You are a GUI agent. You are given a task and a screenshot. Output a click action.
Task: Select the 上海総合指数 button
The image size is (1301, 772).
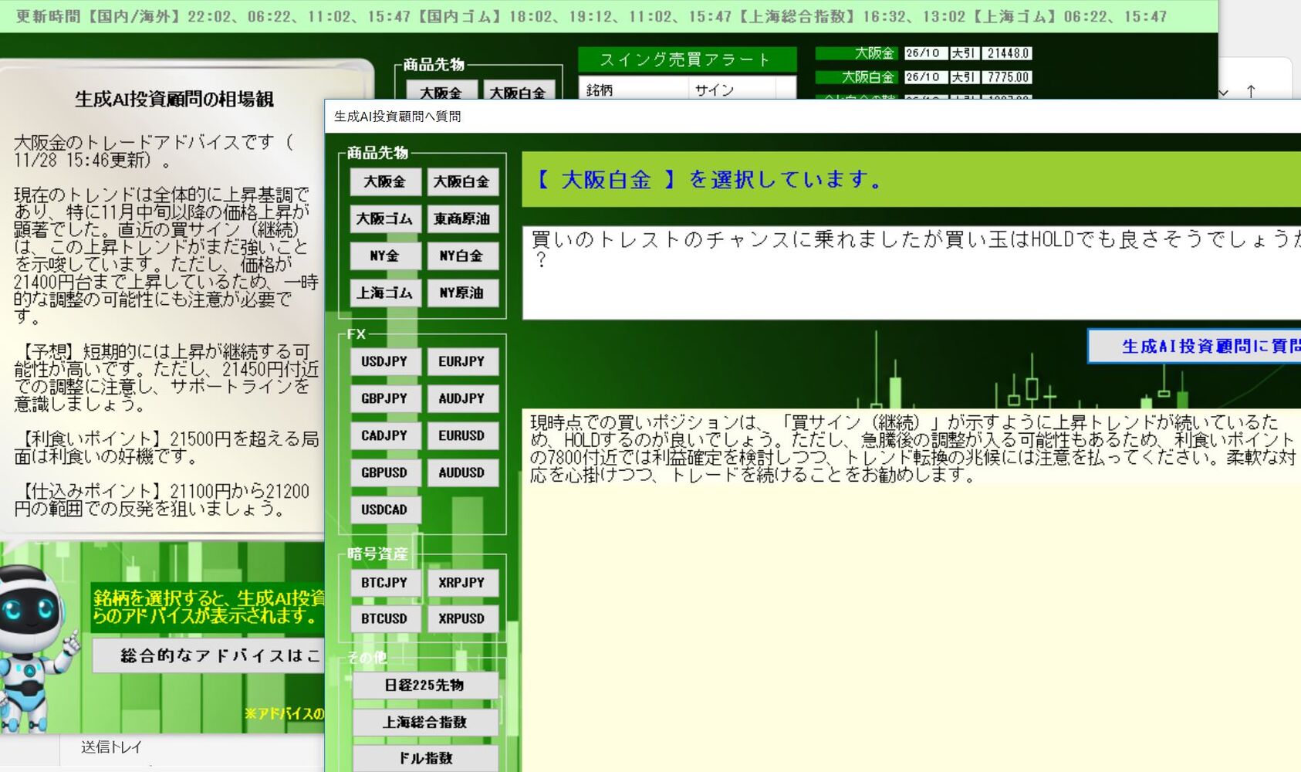(x=425, y=723)
